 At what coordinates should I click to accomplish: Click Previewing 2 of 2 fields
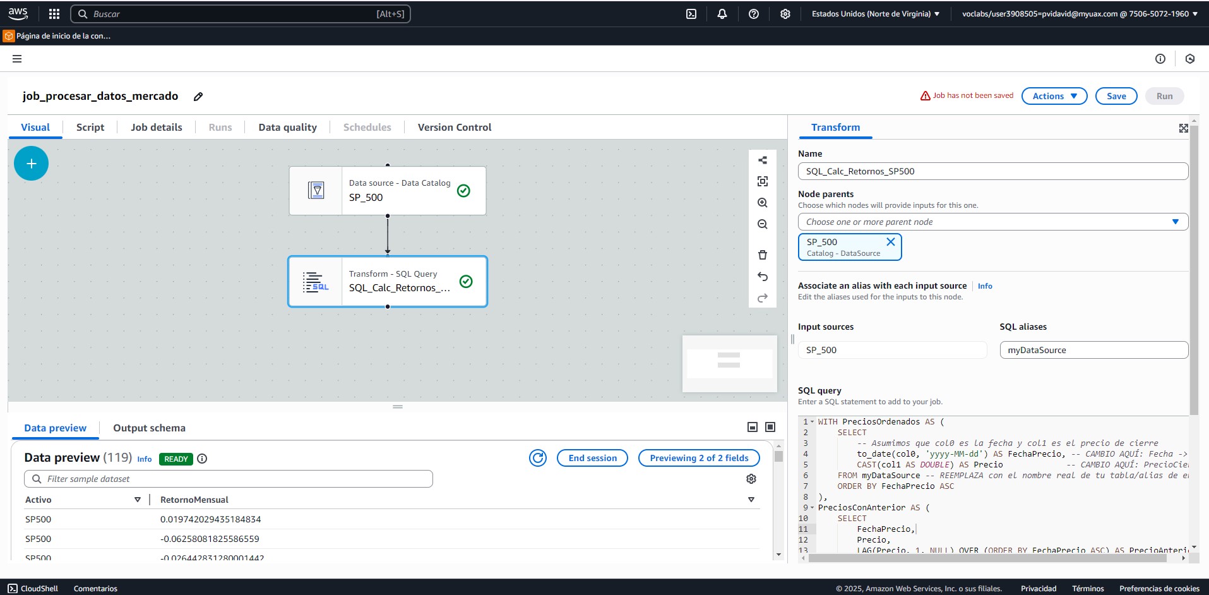point(699,458)
